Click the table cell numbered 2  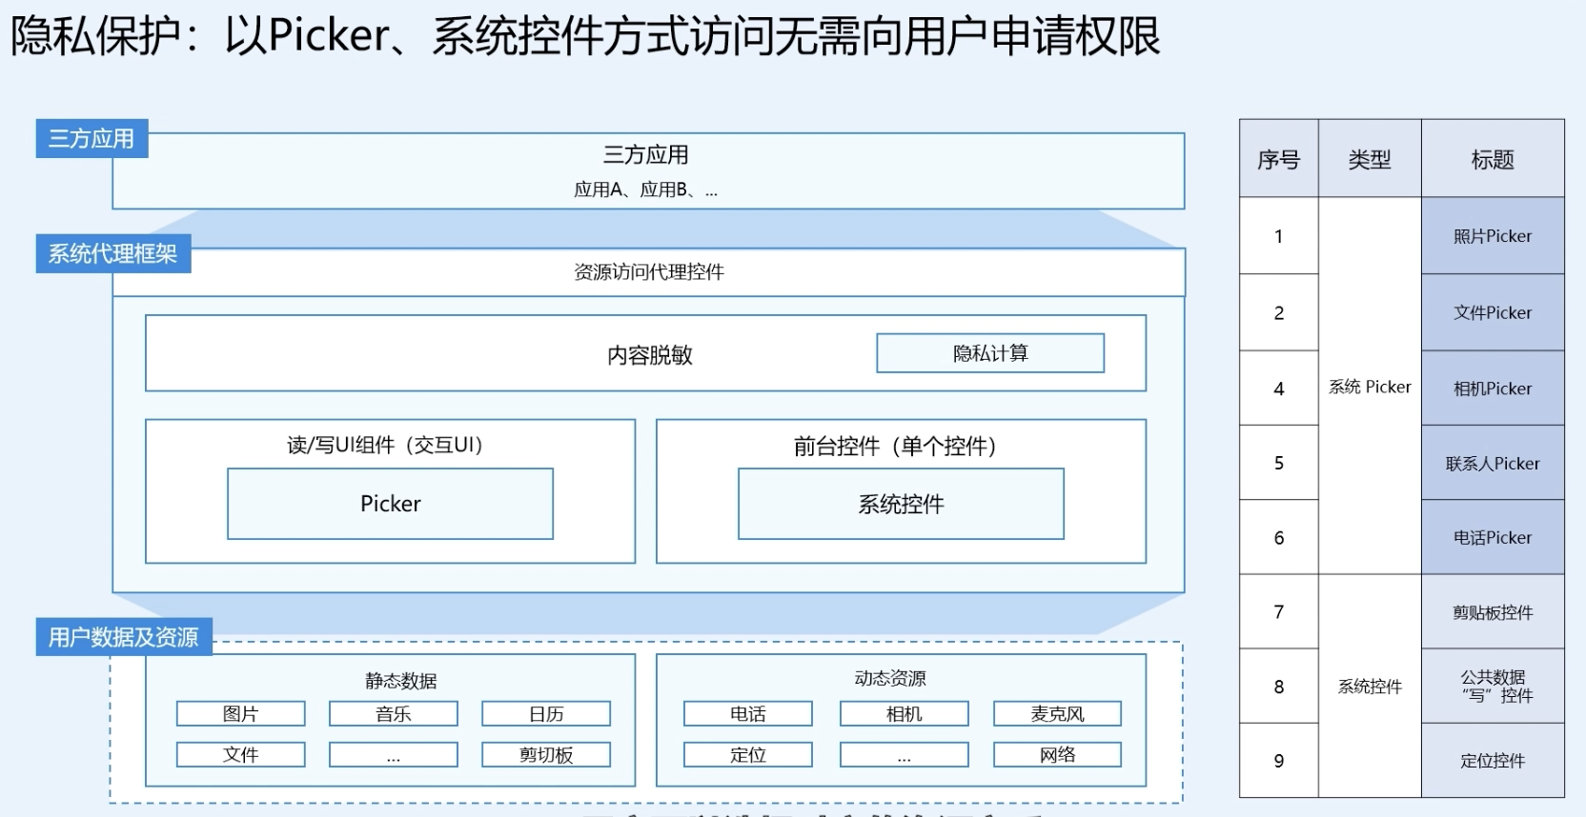[1279, 313]
